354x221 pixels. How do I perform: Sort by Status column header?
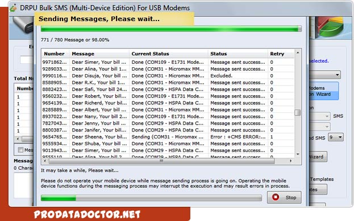click(238, 54)
